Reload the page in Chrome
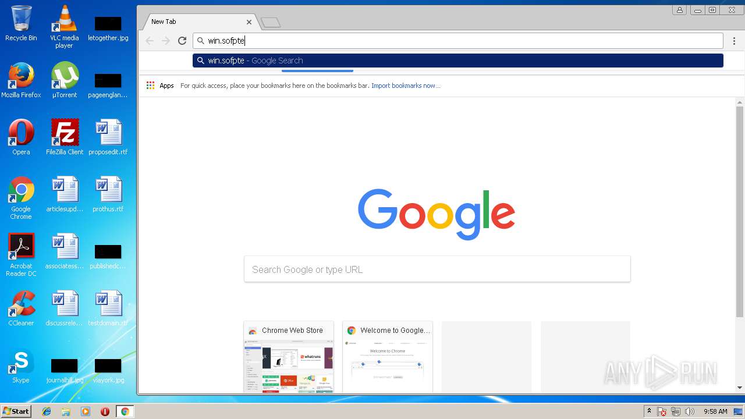This screenshot has height=419, width=745. click(182, 41)
